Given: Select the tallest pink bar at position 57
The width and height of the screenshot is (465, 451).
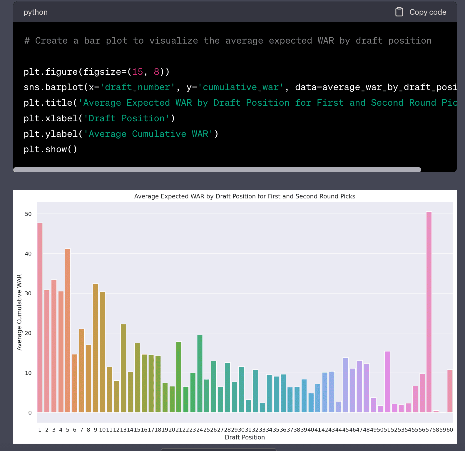Looking at the screenshot, I should click(429, 312).
